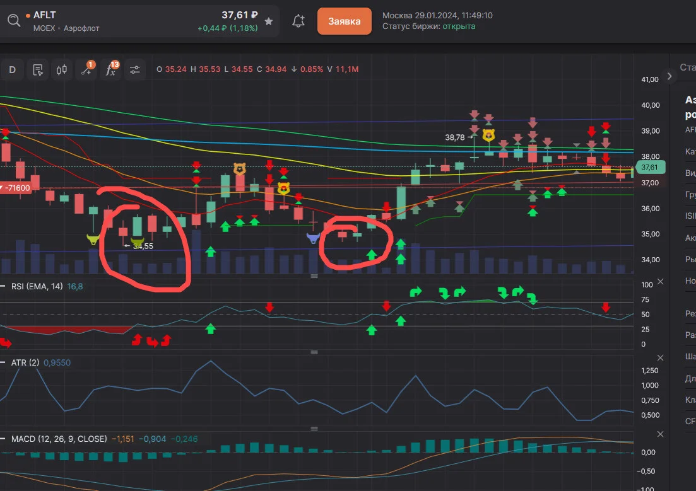Click the exchange status открыта

point(459,26)
